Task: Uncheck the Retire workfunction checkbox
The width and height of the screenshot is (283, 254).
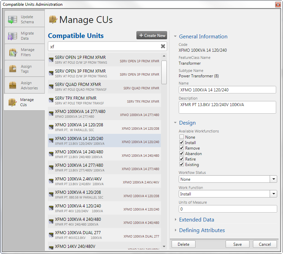Action: point(181,159)
